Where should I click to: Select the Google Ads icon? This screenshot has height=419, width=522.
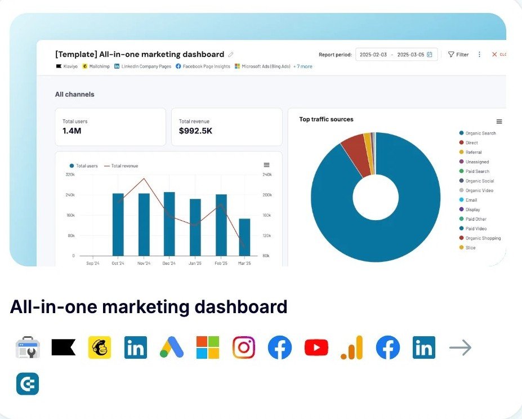(172, 347)
